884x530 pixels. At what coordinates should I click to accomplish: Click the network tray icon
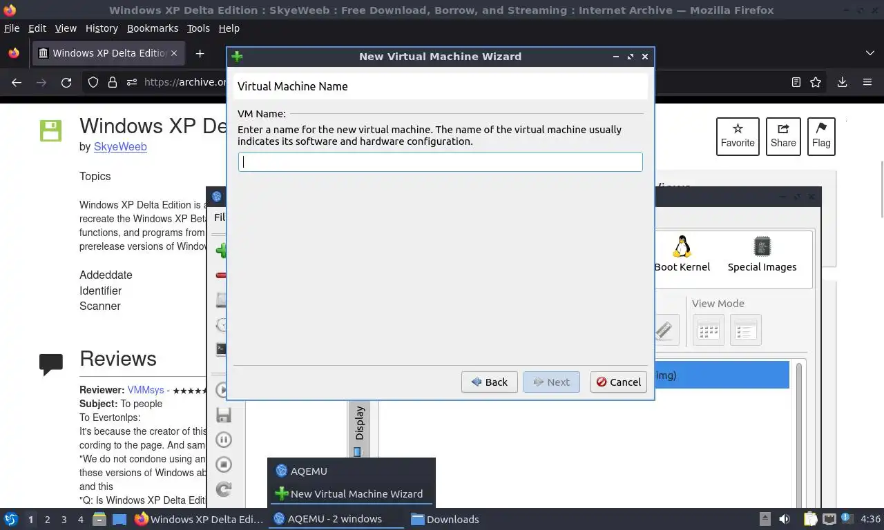pos(829,519)
